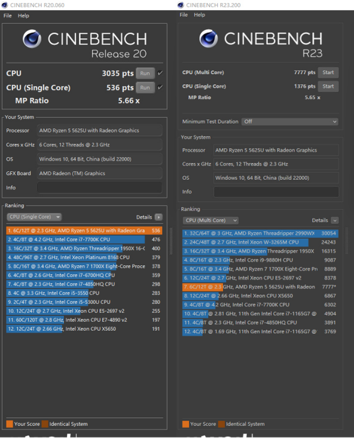The width and height of the screenshot is (354, 438).
Task: Click the Info text field in R20
Action: [99, 188]
